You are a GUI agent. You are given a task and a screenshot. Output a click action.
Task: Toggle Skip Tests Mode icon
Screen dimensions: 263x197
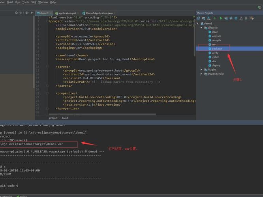236,18
